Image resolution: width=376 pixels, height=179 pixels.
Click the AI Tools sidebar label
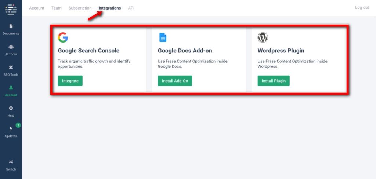[x=11, y=54]
